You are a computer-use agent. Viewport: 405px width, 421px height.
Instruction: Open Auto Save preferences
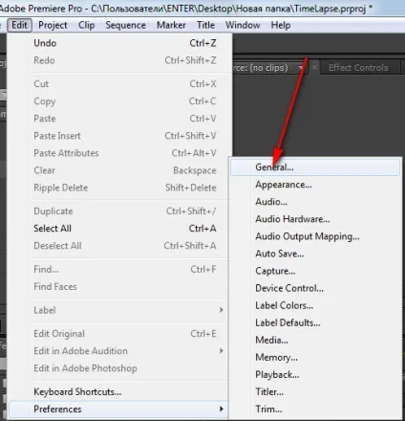pos(315,254)
